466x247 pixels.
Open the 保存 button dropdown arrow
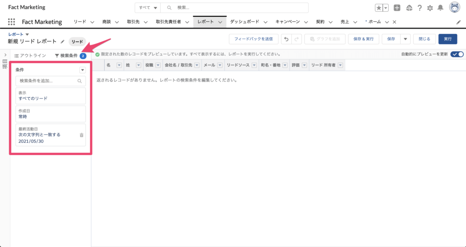(x=405, y=39)
